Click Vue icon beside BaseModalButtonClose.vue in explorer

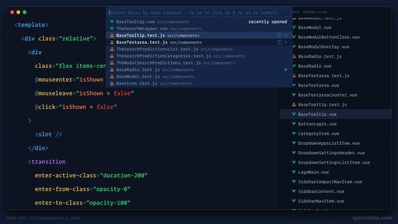(x=294, y=37)
